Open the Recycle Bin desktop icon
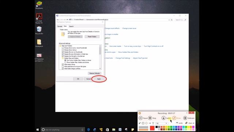This screenshot has height=132, width=234. pos(39,30)
